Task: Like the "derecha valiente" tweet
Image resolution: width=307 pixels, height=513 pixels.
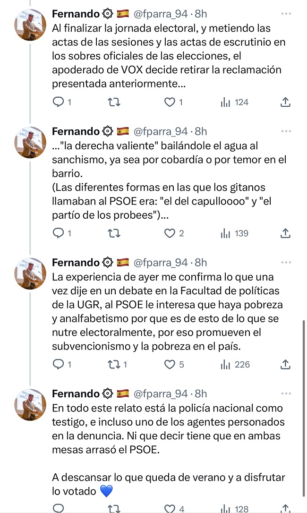Action: click(169, 233)
